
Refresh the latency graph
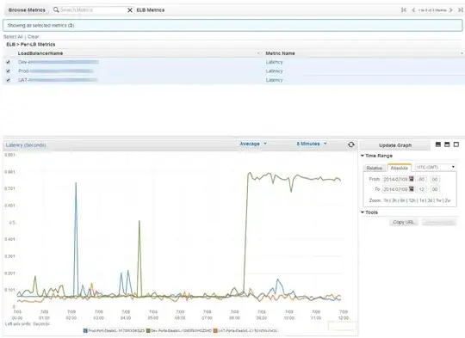351,144
